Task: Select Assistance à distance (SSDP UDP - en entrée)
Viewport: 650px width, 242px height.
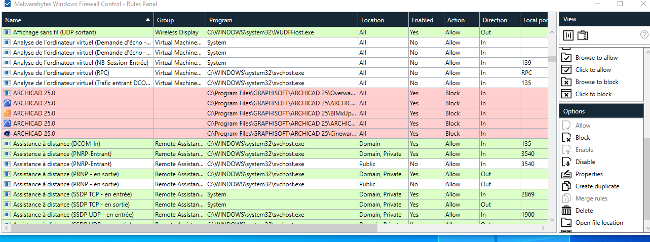Action: coord(73,215)
